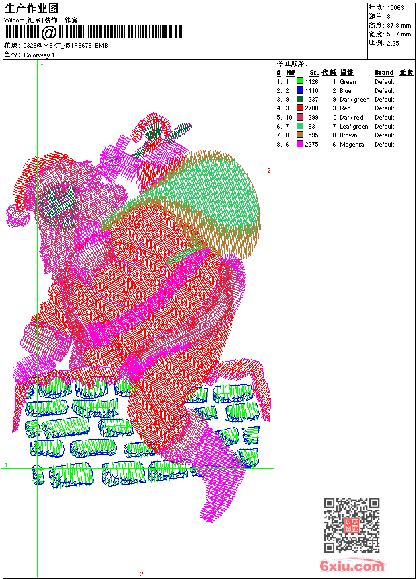Click 'Default' brand in the Magenta row

pos(384,144)
